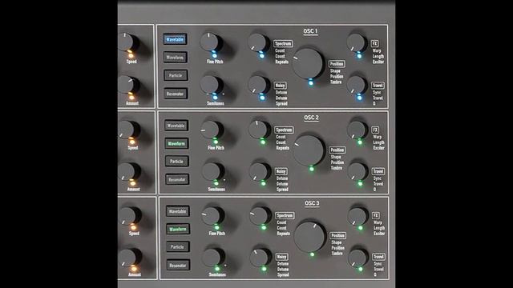The height and width of the screenshot is (288, 513).
Task: Click the OSC 1 Noisy Detune knob
Action: (x=258, y=85)
